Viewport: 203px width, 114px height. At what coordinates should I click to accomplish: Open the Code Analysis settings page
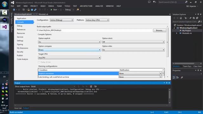click(x=23, y=59)
